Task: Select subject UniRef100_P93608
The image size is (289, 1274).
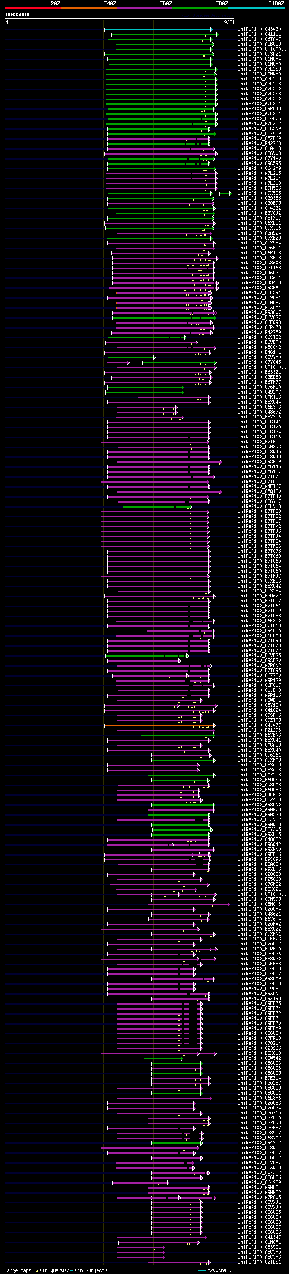Action: coord(259,263)
